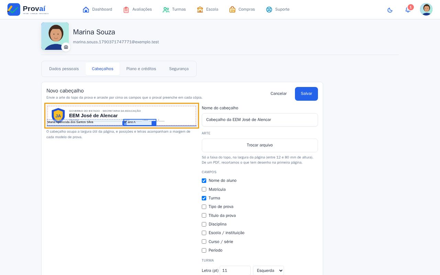The width and height of the screenshot is (440, 275).
Task: Click the Letra (pt) size field
Action: 235,271
